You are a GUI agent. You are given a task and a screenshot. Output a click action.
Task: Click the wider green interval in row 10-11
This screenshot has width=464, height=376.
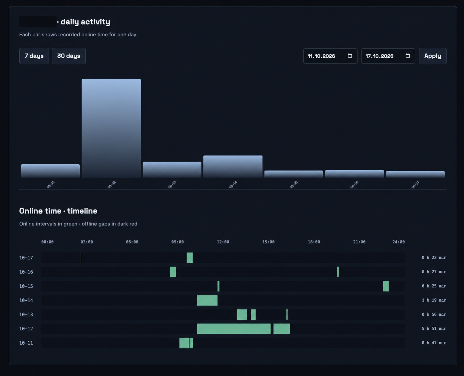click(x=184, y=343)
